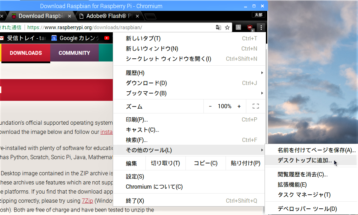Open 設定(S) from the menu
Image resolution: width=358 pixels, height=215 pixels.
pyautogui.click(x=189, y=177)
